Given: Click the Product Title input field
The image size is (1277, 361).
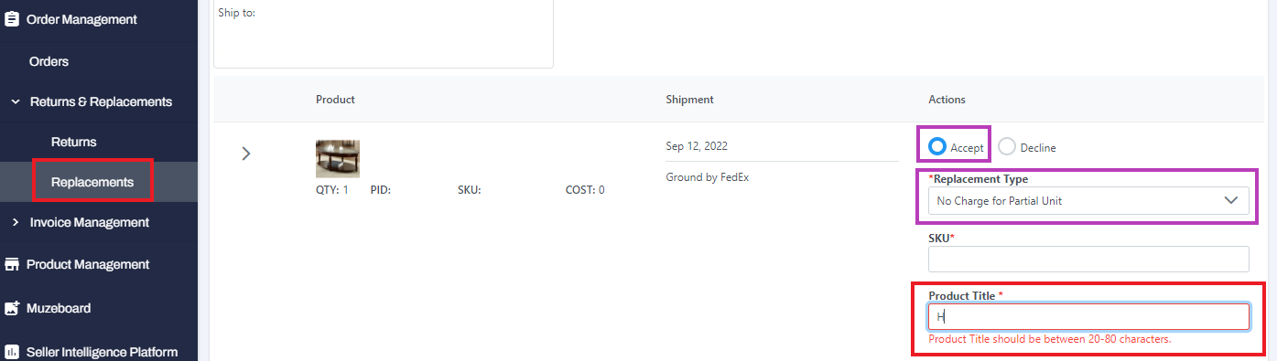Looking at the screenshot, I should [1088, 317].
